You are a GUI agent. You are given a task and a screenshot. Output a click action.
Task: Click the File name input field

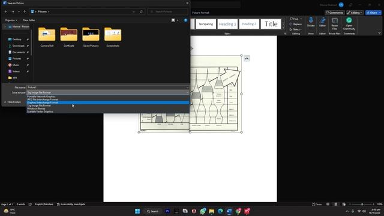pyautogui.click(x=107, y=88)
